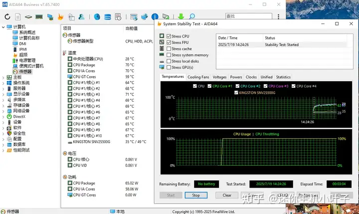Collapse the 计算机 tree node

3,27
